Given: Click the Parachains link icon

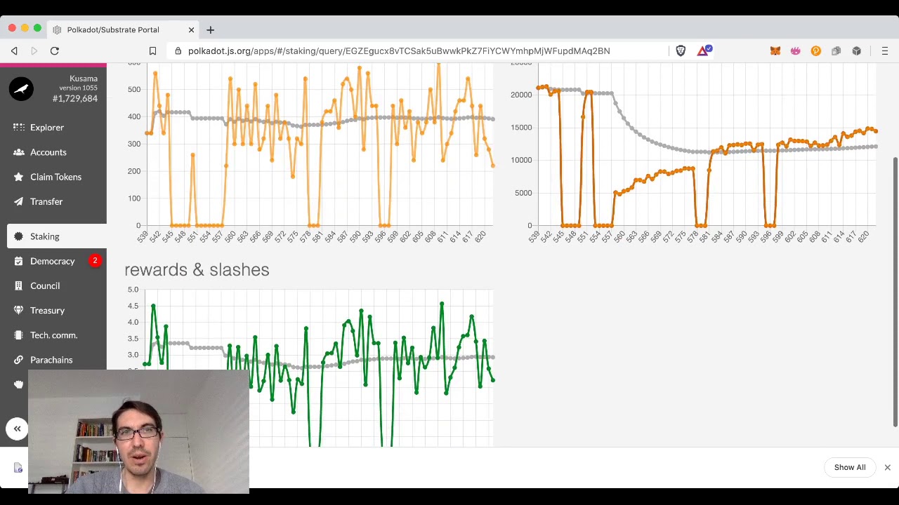Looking at the screenshot, I should (18, 360).
